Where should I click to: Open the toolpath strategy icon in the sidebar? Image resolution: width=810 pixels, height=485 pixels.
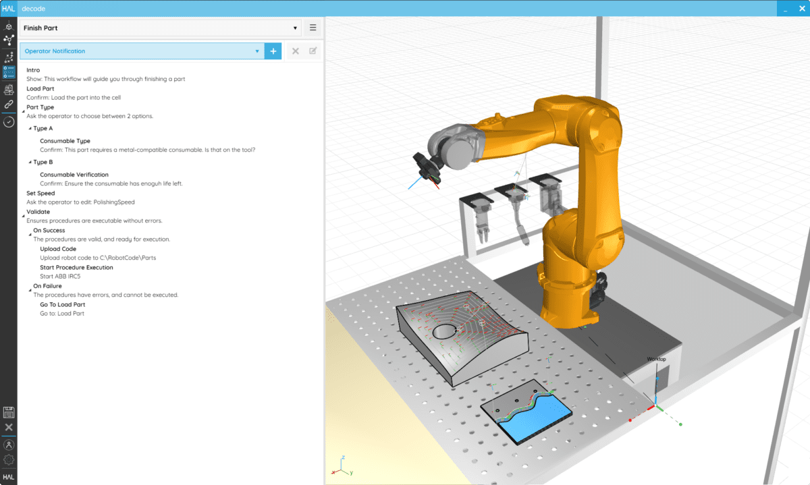pyautogui.click(x=9, y=59)
